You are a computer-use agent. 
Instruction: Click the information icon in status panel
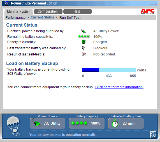click(x=153, y=135)
